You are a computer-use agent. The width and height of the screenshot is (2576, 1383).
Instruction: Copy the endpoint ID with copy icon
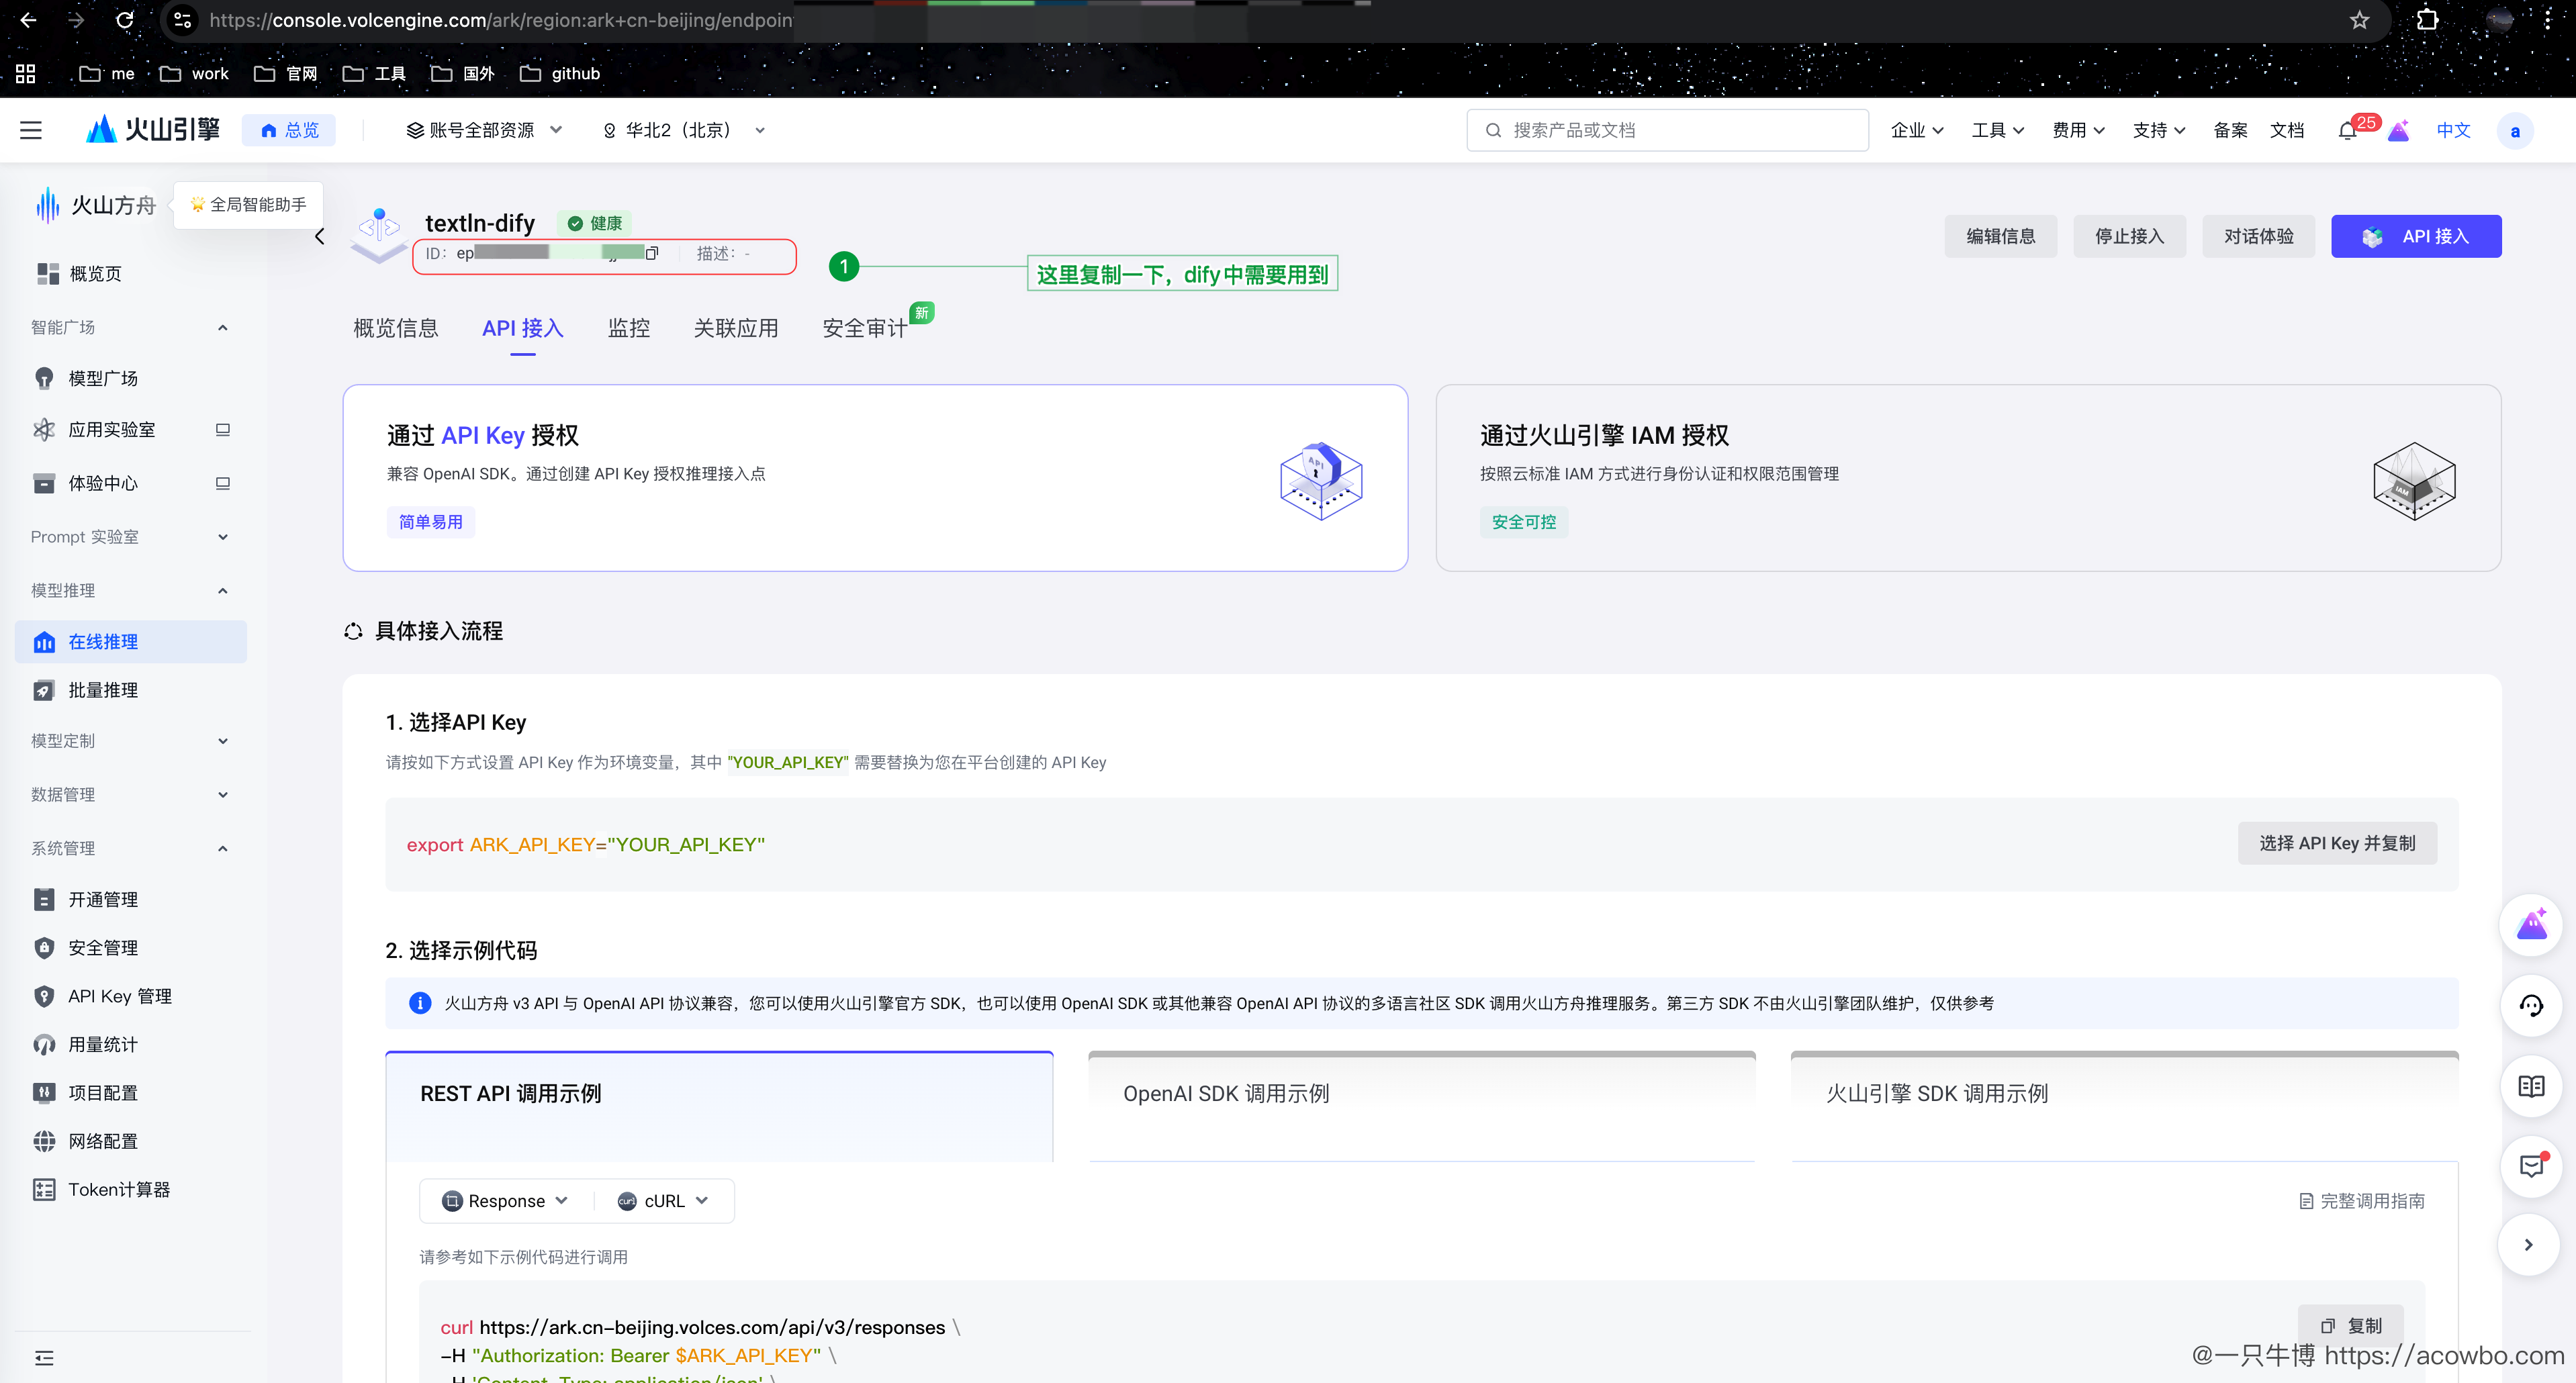point(652,253)
